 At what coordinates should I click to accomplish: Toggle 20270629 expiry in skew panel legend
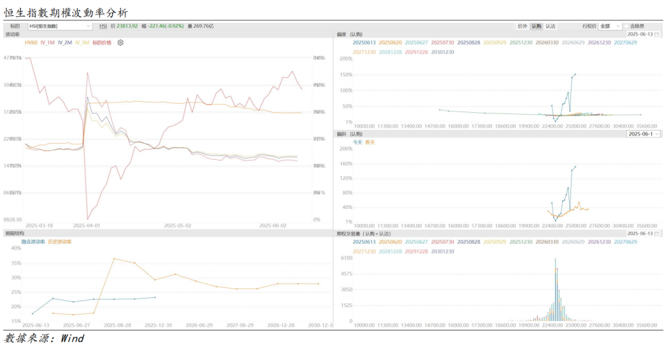click(x=625, y=43)
